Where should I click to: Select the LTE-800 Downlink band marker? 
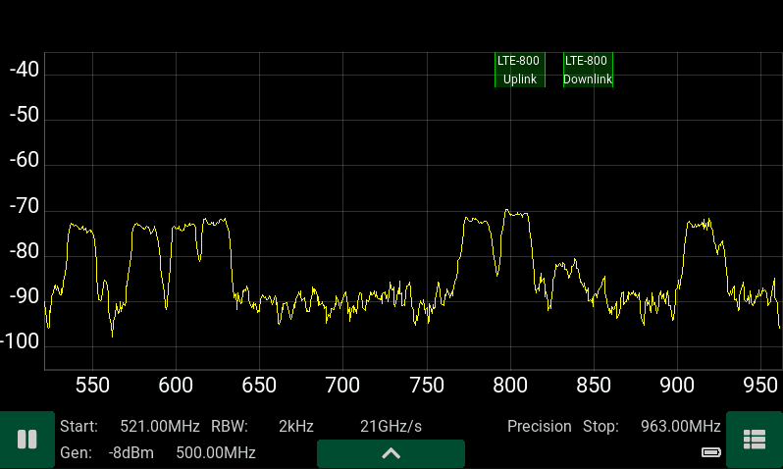[588, 70]
